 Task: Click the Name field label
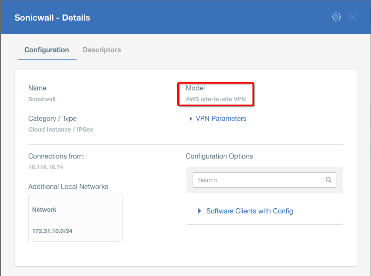pyautogui.click(x=37, y=88)
